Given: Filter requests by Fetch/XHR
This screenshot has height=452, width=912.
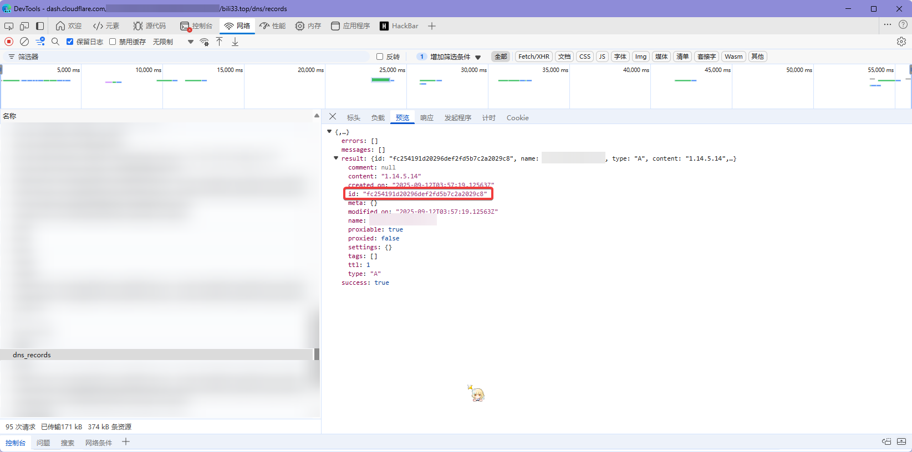Looking at the screenshot, I should [533, 56].
